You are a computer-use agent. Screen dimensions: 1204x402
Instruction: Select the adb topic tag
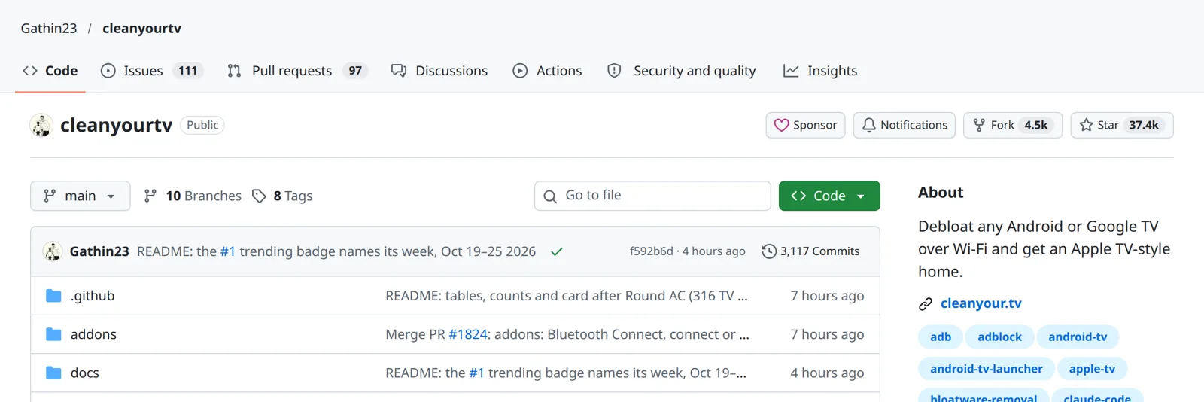941,337
